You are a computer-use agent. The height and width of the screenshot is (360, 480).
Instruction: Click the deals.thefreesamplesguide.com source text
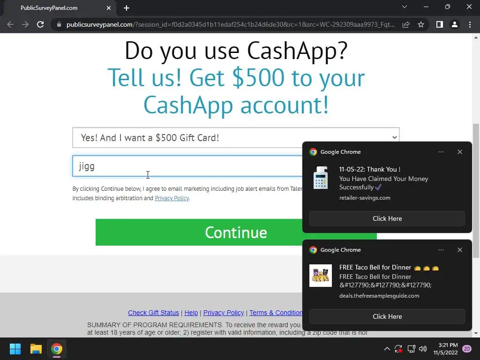(x=379, y=296)
